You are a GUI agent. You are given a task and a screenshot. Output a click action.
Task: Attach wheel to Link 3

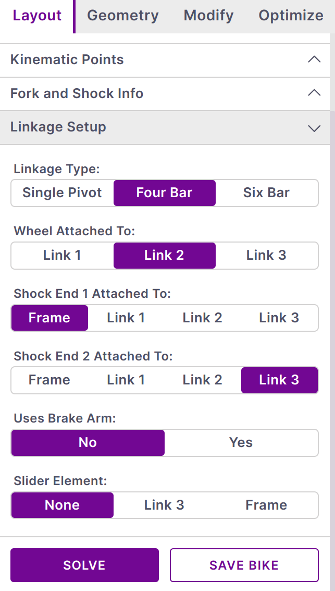click(x=266, y=255)
